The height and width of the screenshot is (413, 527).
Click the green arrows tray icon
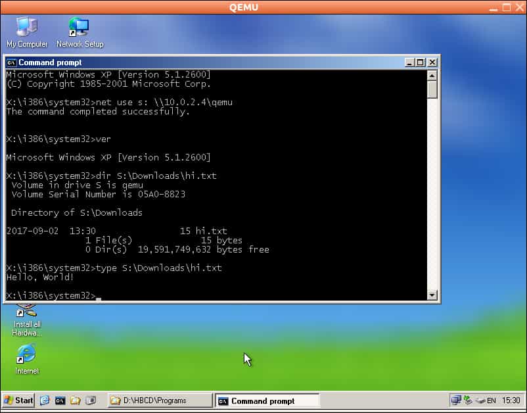click(468, 401)
